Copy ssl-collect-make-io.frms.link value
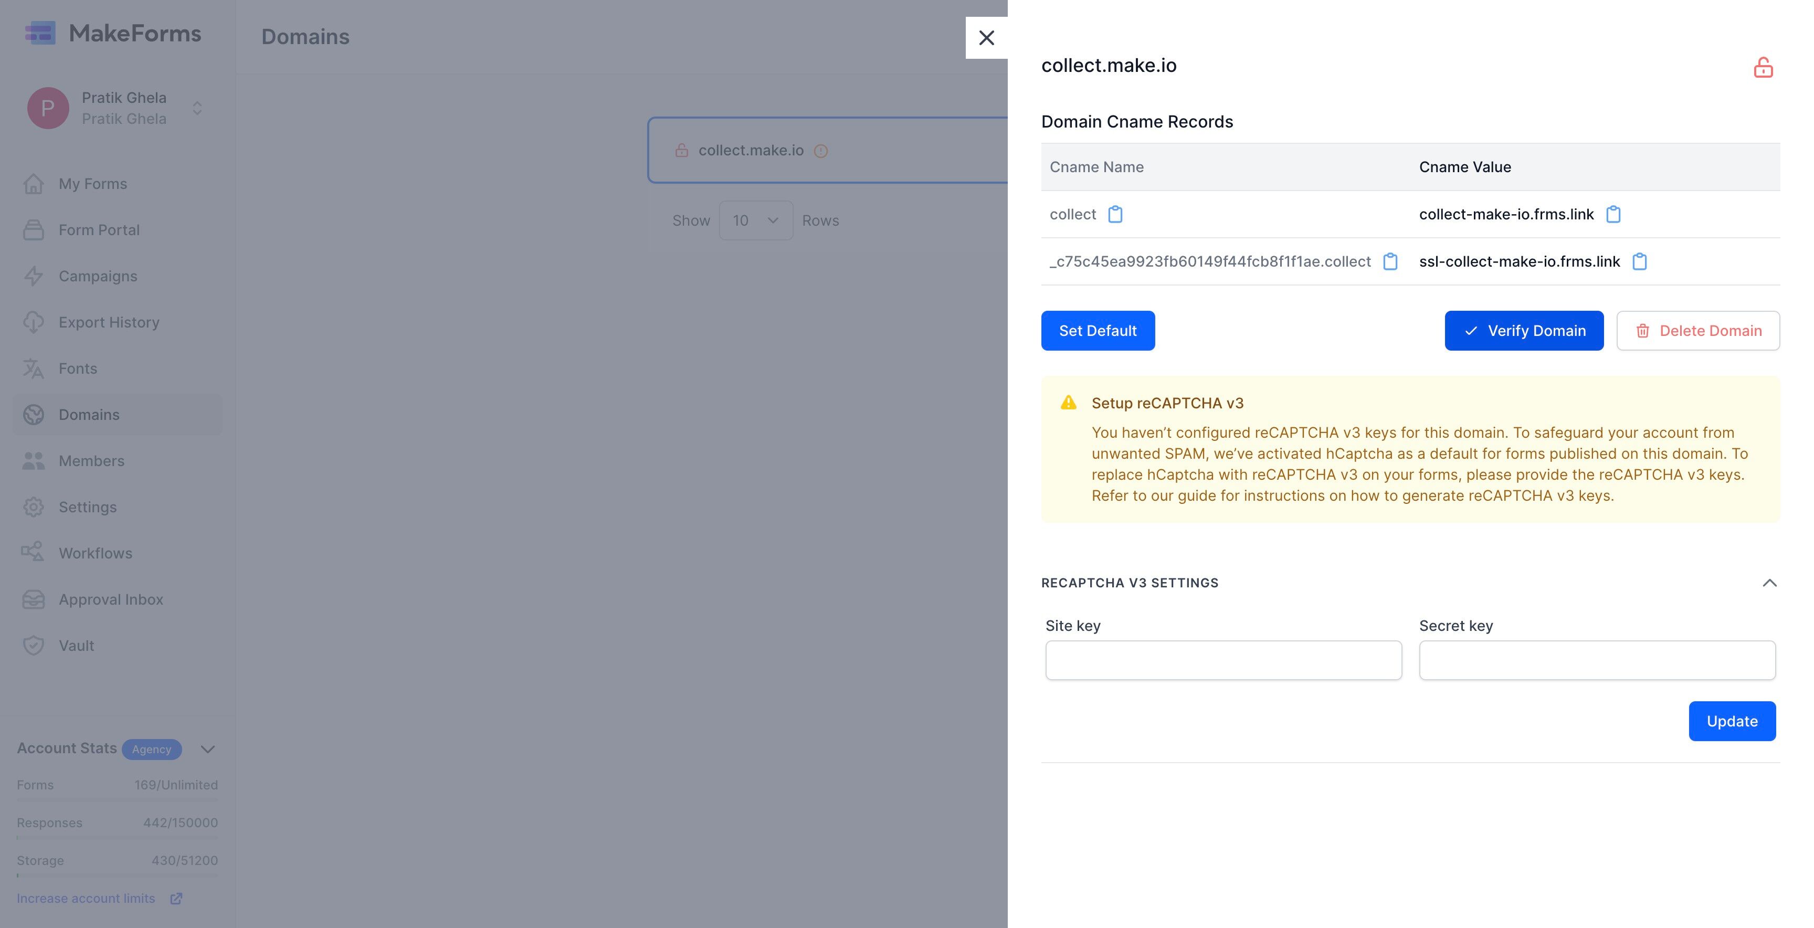 (x=1639, y=261)
